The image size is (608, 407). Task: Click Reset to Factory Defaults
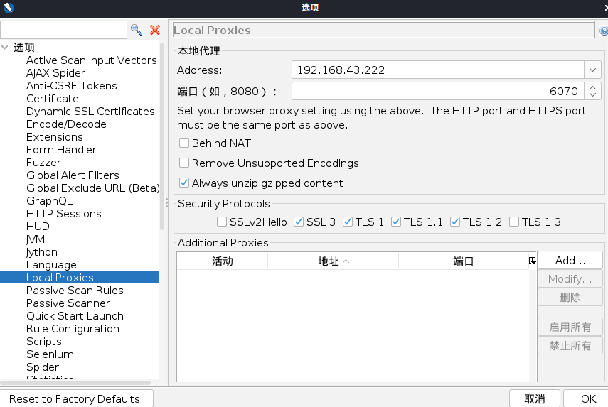click(x=75, y=399)
